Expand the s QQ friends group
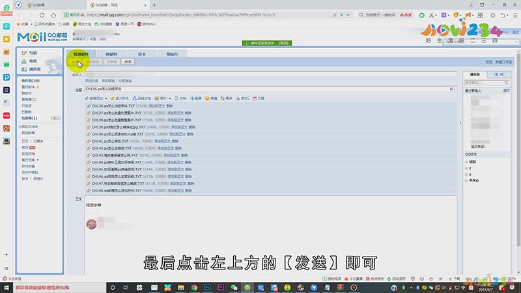Screen dimensions: 521x293 466,174
